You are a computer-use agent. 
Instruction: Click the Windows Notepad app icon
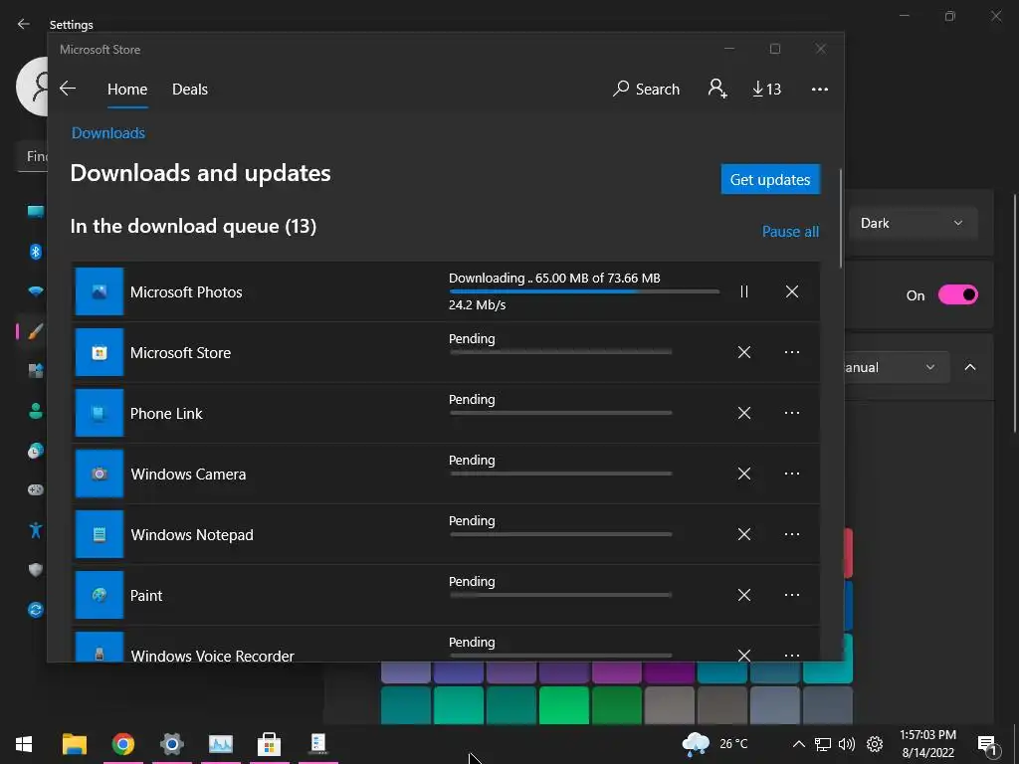pos(100,534)
